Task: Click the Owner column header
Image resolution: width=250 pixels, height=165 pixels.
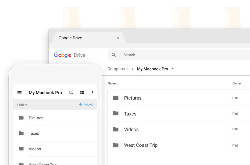Action: tap(237, 83)
